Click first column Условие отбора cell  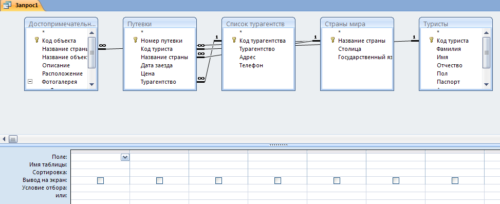(100, 188)
